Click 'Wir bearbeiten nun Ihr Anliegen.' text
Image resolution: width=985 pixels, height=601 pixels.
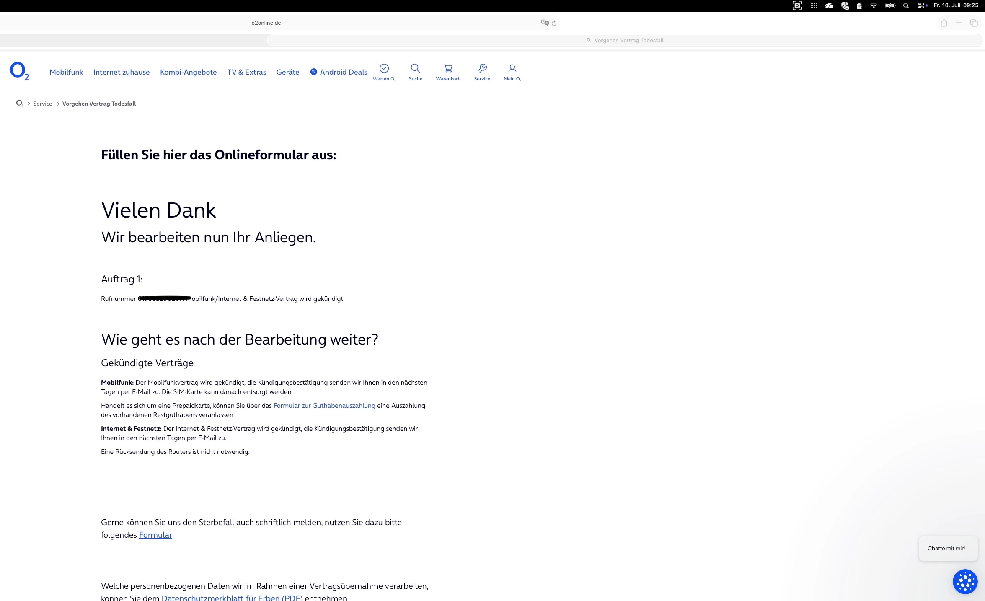(208, 237)
